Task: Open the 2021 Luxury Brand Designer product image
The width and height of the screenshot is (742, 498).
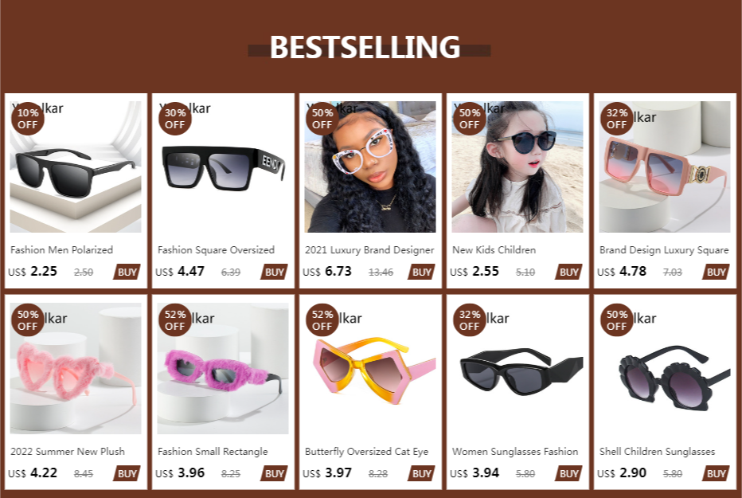Action: [370, 167]
